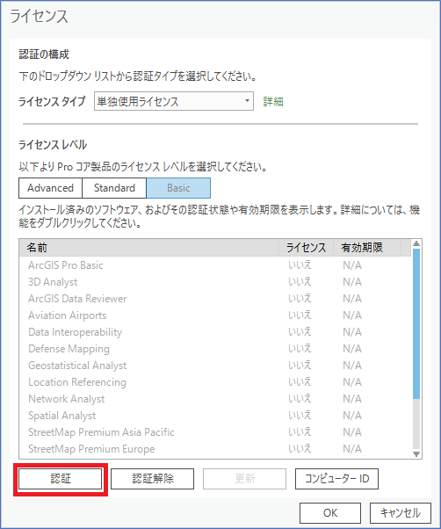Select the Location Referencing row

(215, 382)
